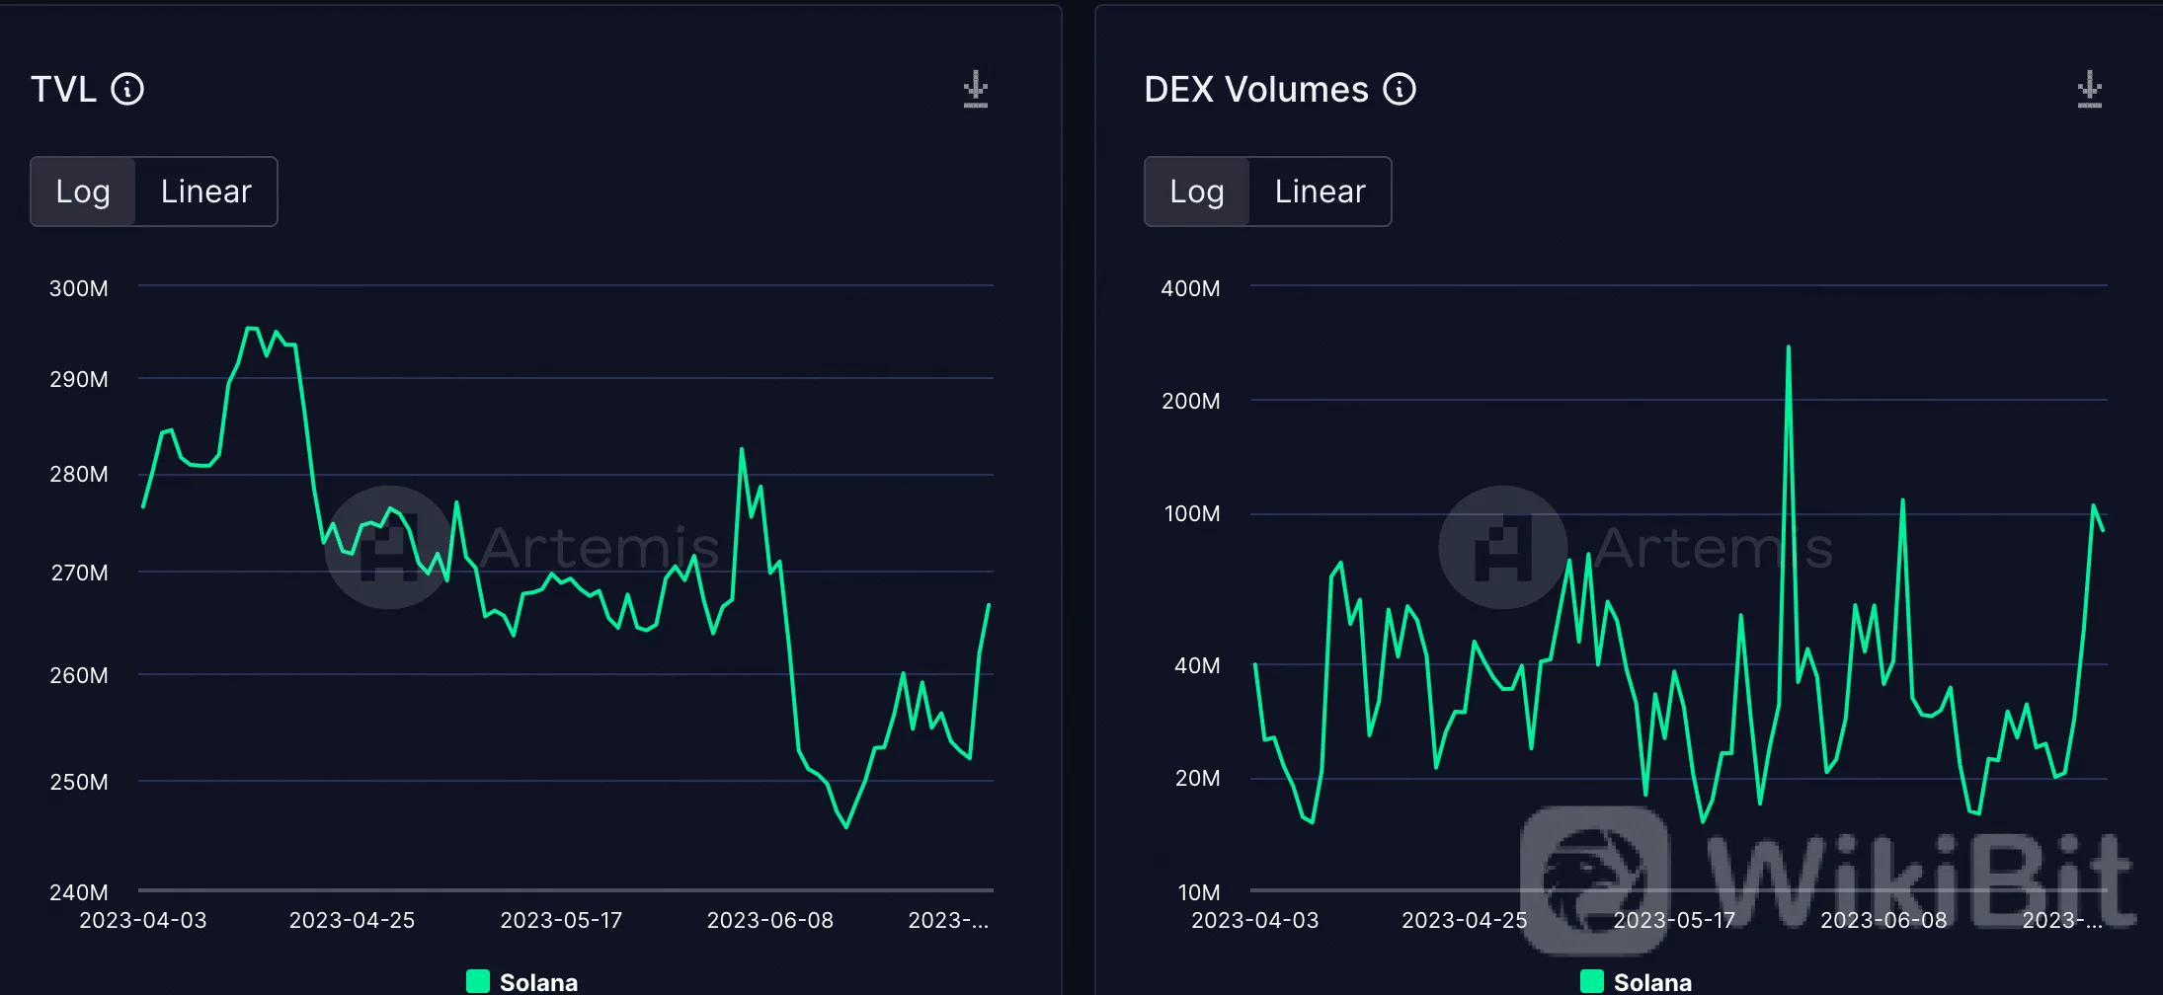Click the Artemis logo watermark in DEX chart
2163x995 pixels.
pos(1502,547)
